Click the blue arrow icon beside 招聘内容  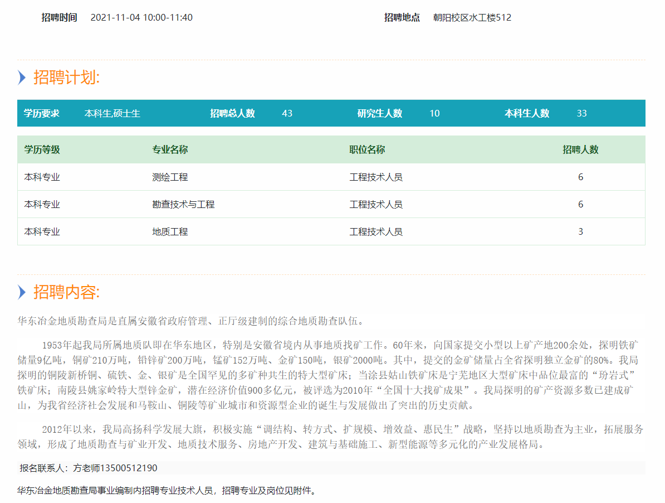(x=22, y=292)
